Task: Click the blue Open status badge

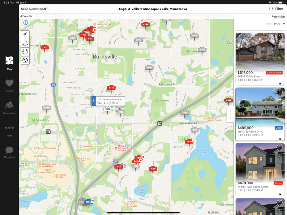Action: [x=278, y=128]
